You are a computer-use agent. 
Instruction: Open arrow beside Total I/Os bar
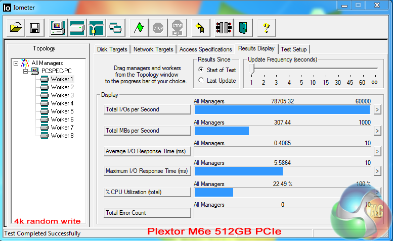[377, 109]
